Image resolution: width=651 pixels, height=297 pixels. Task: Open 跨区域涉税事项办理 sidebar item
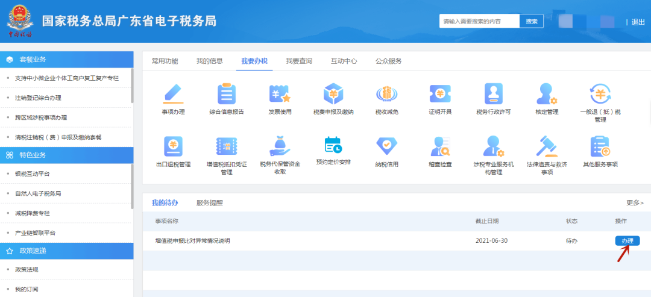[41, 118]
